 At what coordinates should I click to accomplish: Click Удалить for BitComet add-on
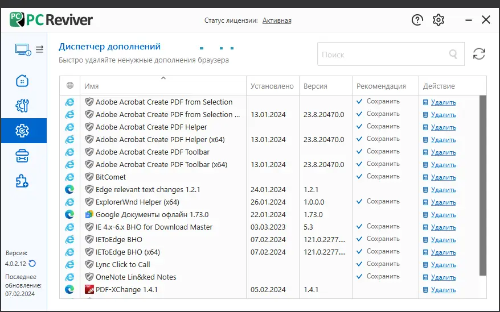click(443, 177)
